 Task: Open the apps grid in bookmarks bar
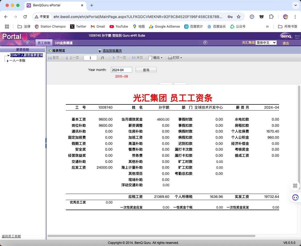coord(7,27)
